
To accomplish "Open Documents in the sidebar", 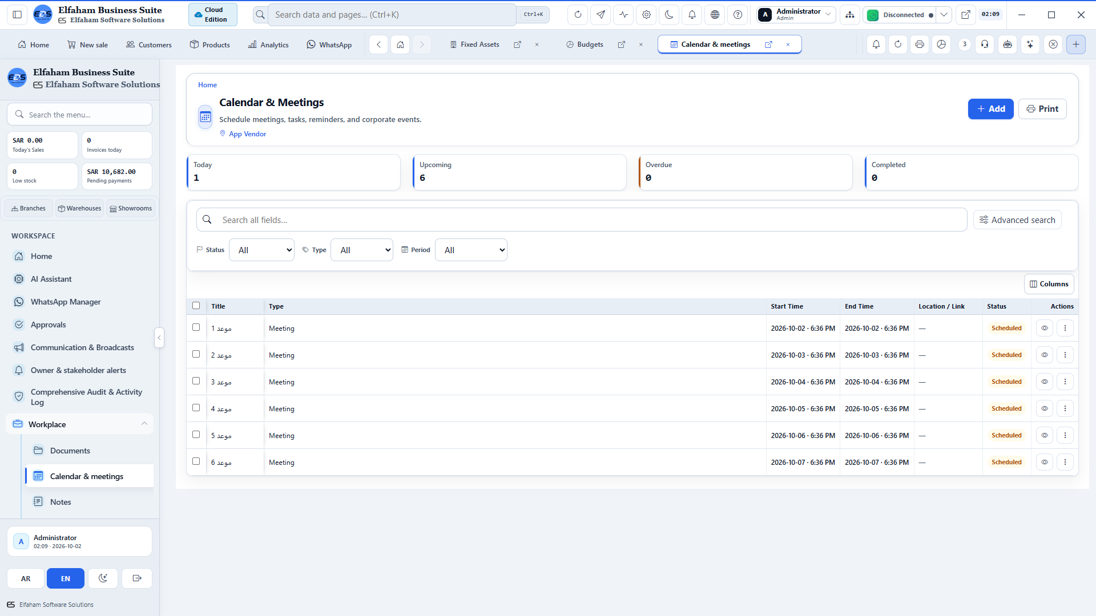I will point(89,451).
